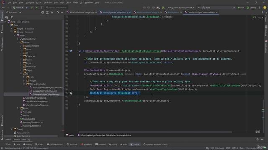The height and width of the screenshot is (150, 268).
Task: Switch to AbilitySystemComponent.h editor tab
Action: click(116, 12)
